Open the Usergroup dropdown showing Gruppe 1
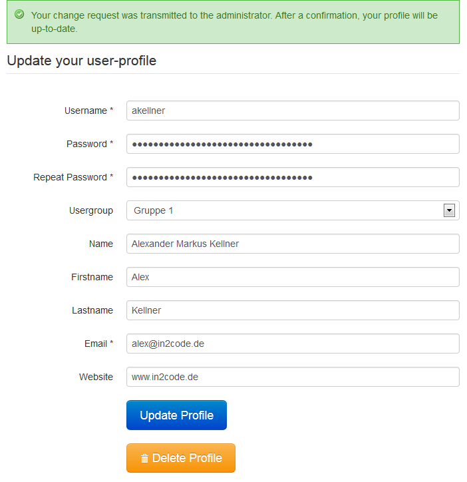The height and width of the screenshot is (482, 467). (x=293, y=210)
